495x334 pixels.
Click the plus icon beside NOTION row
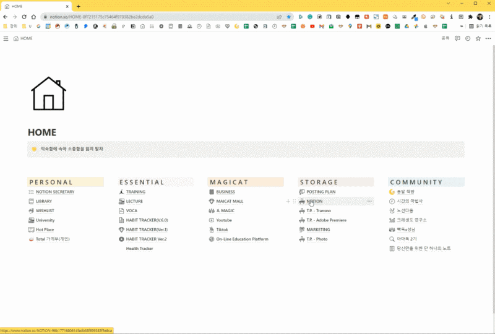(288, 201)
